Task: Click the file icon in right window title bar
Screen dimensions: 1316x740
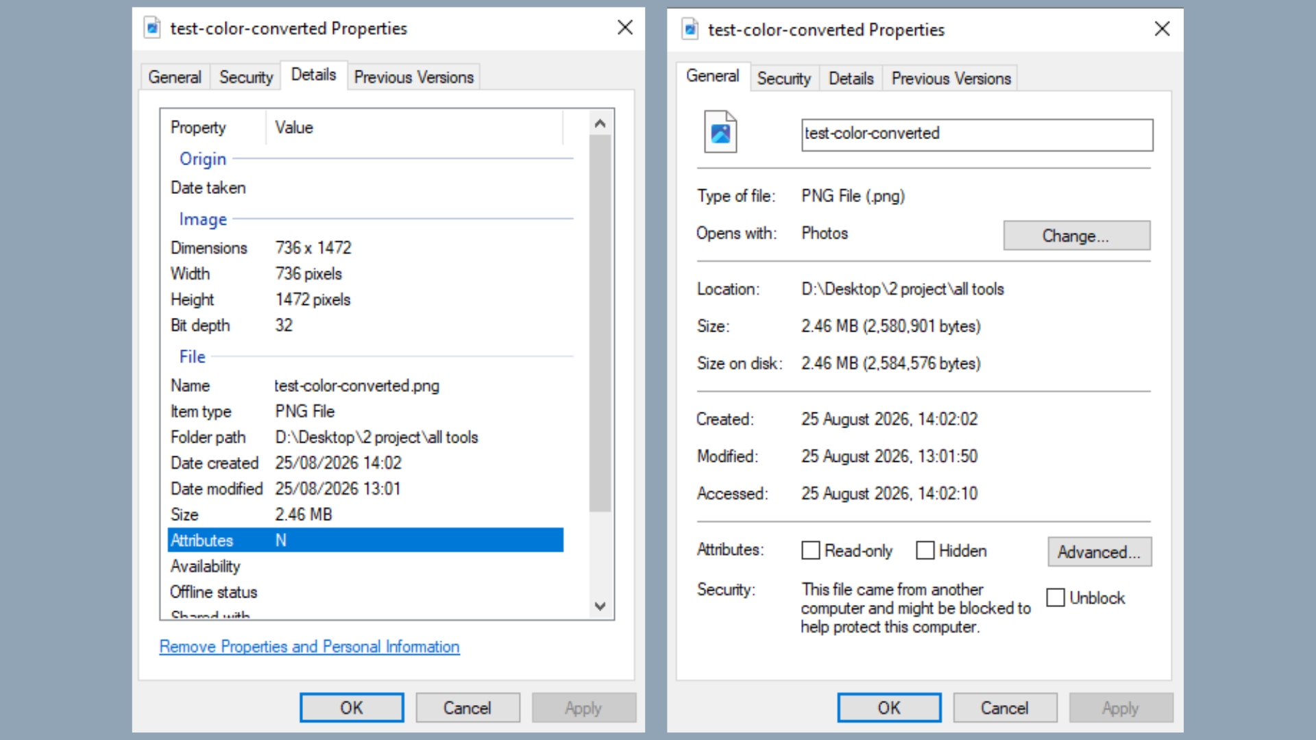Action: 690,29
